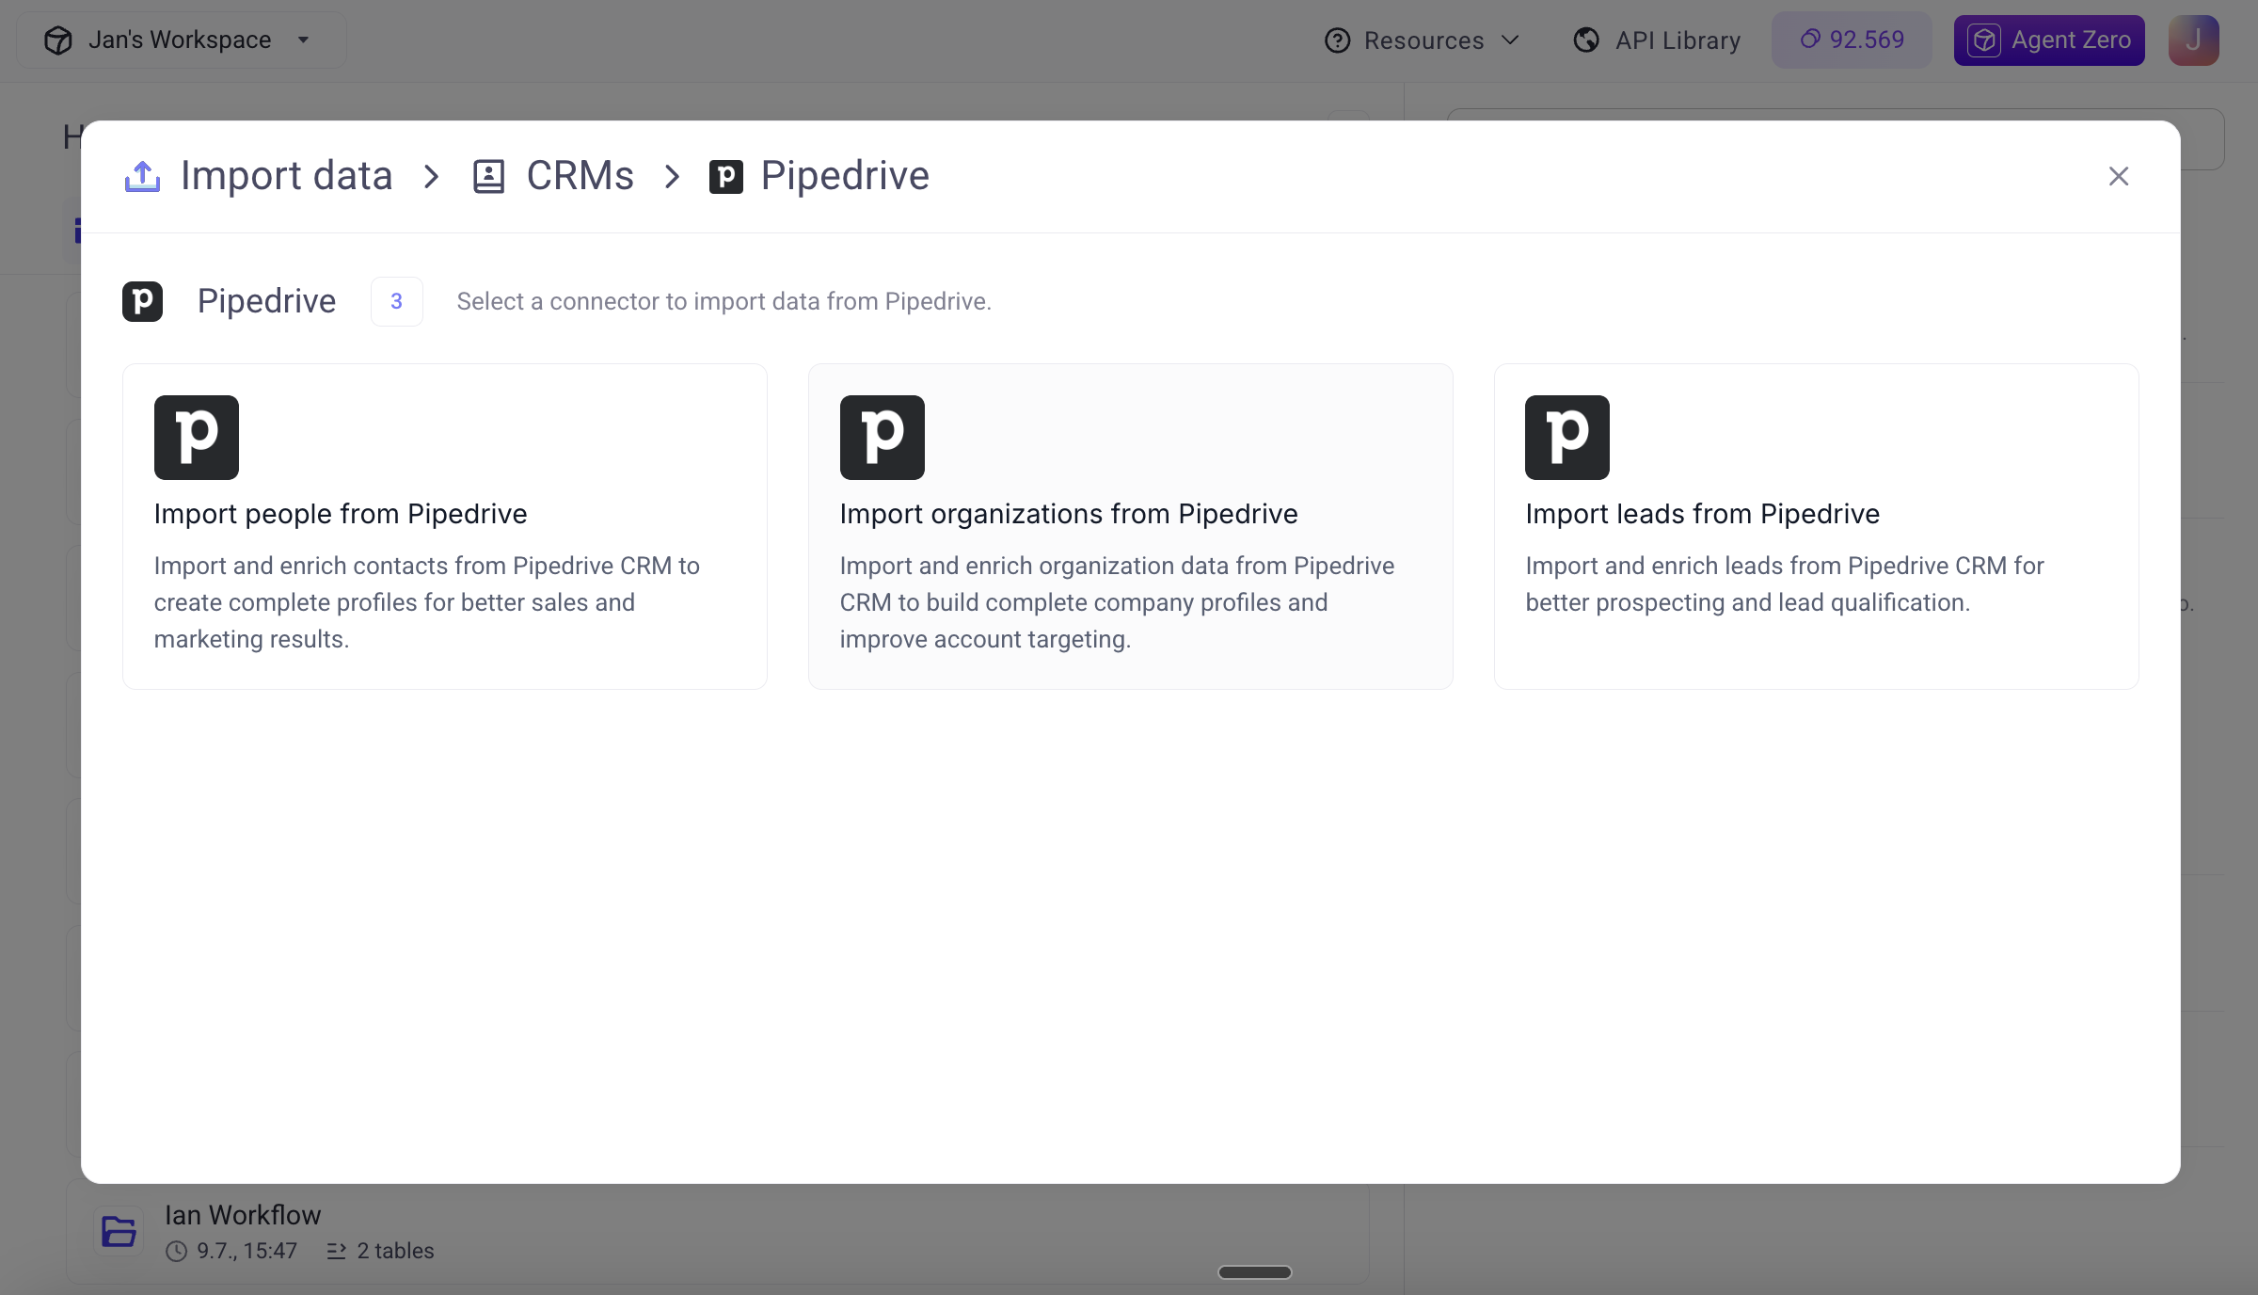The height and width of the screenshot is (1295, 2258).
Task: Click the Pipedrive icon on the organizations card
Action: pyautogui.click(x=882, y=437)
